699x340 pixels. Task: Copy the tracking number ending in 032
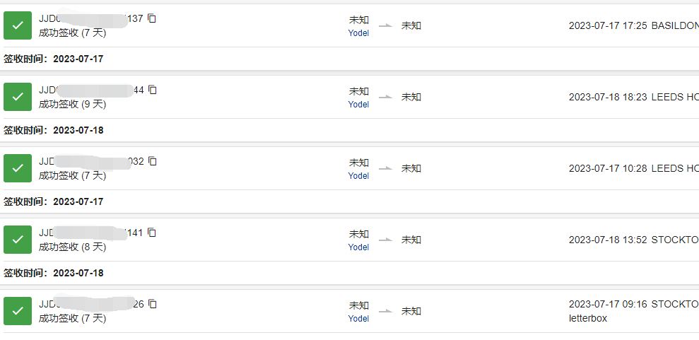[x=153, y=161]
